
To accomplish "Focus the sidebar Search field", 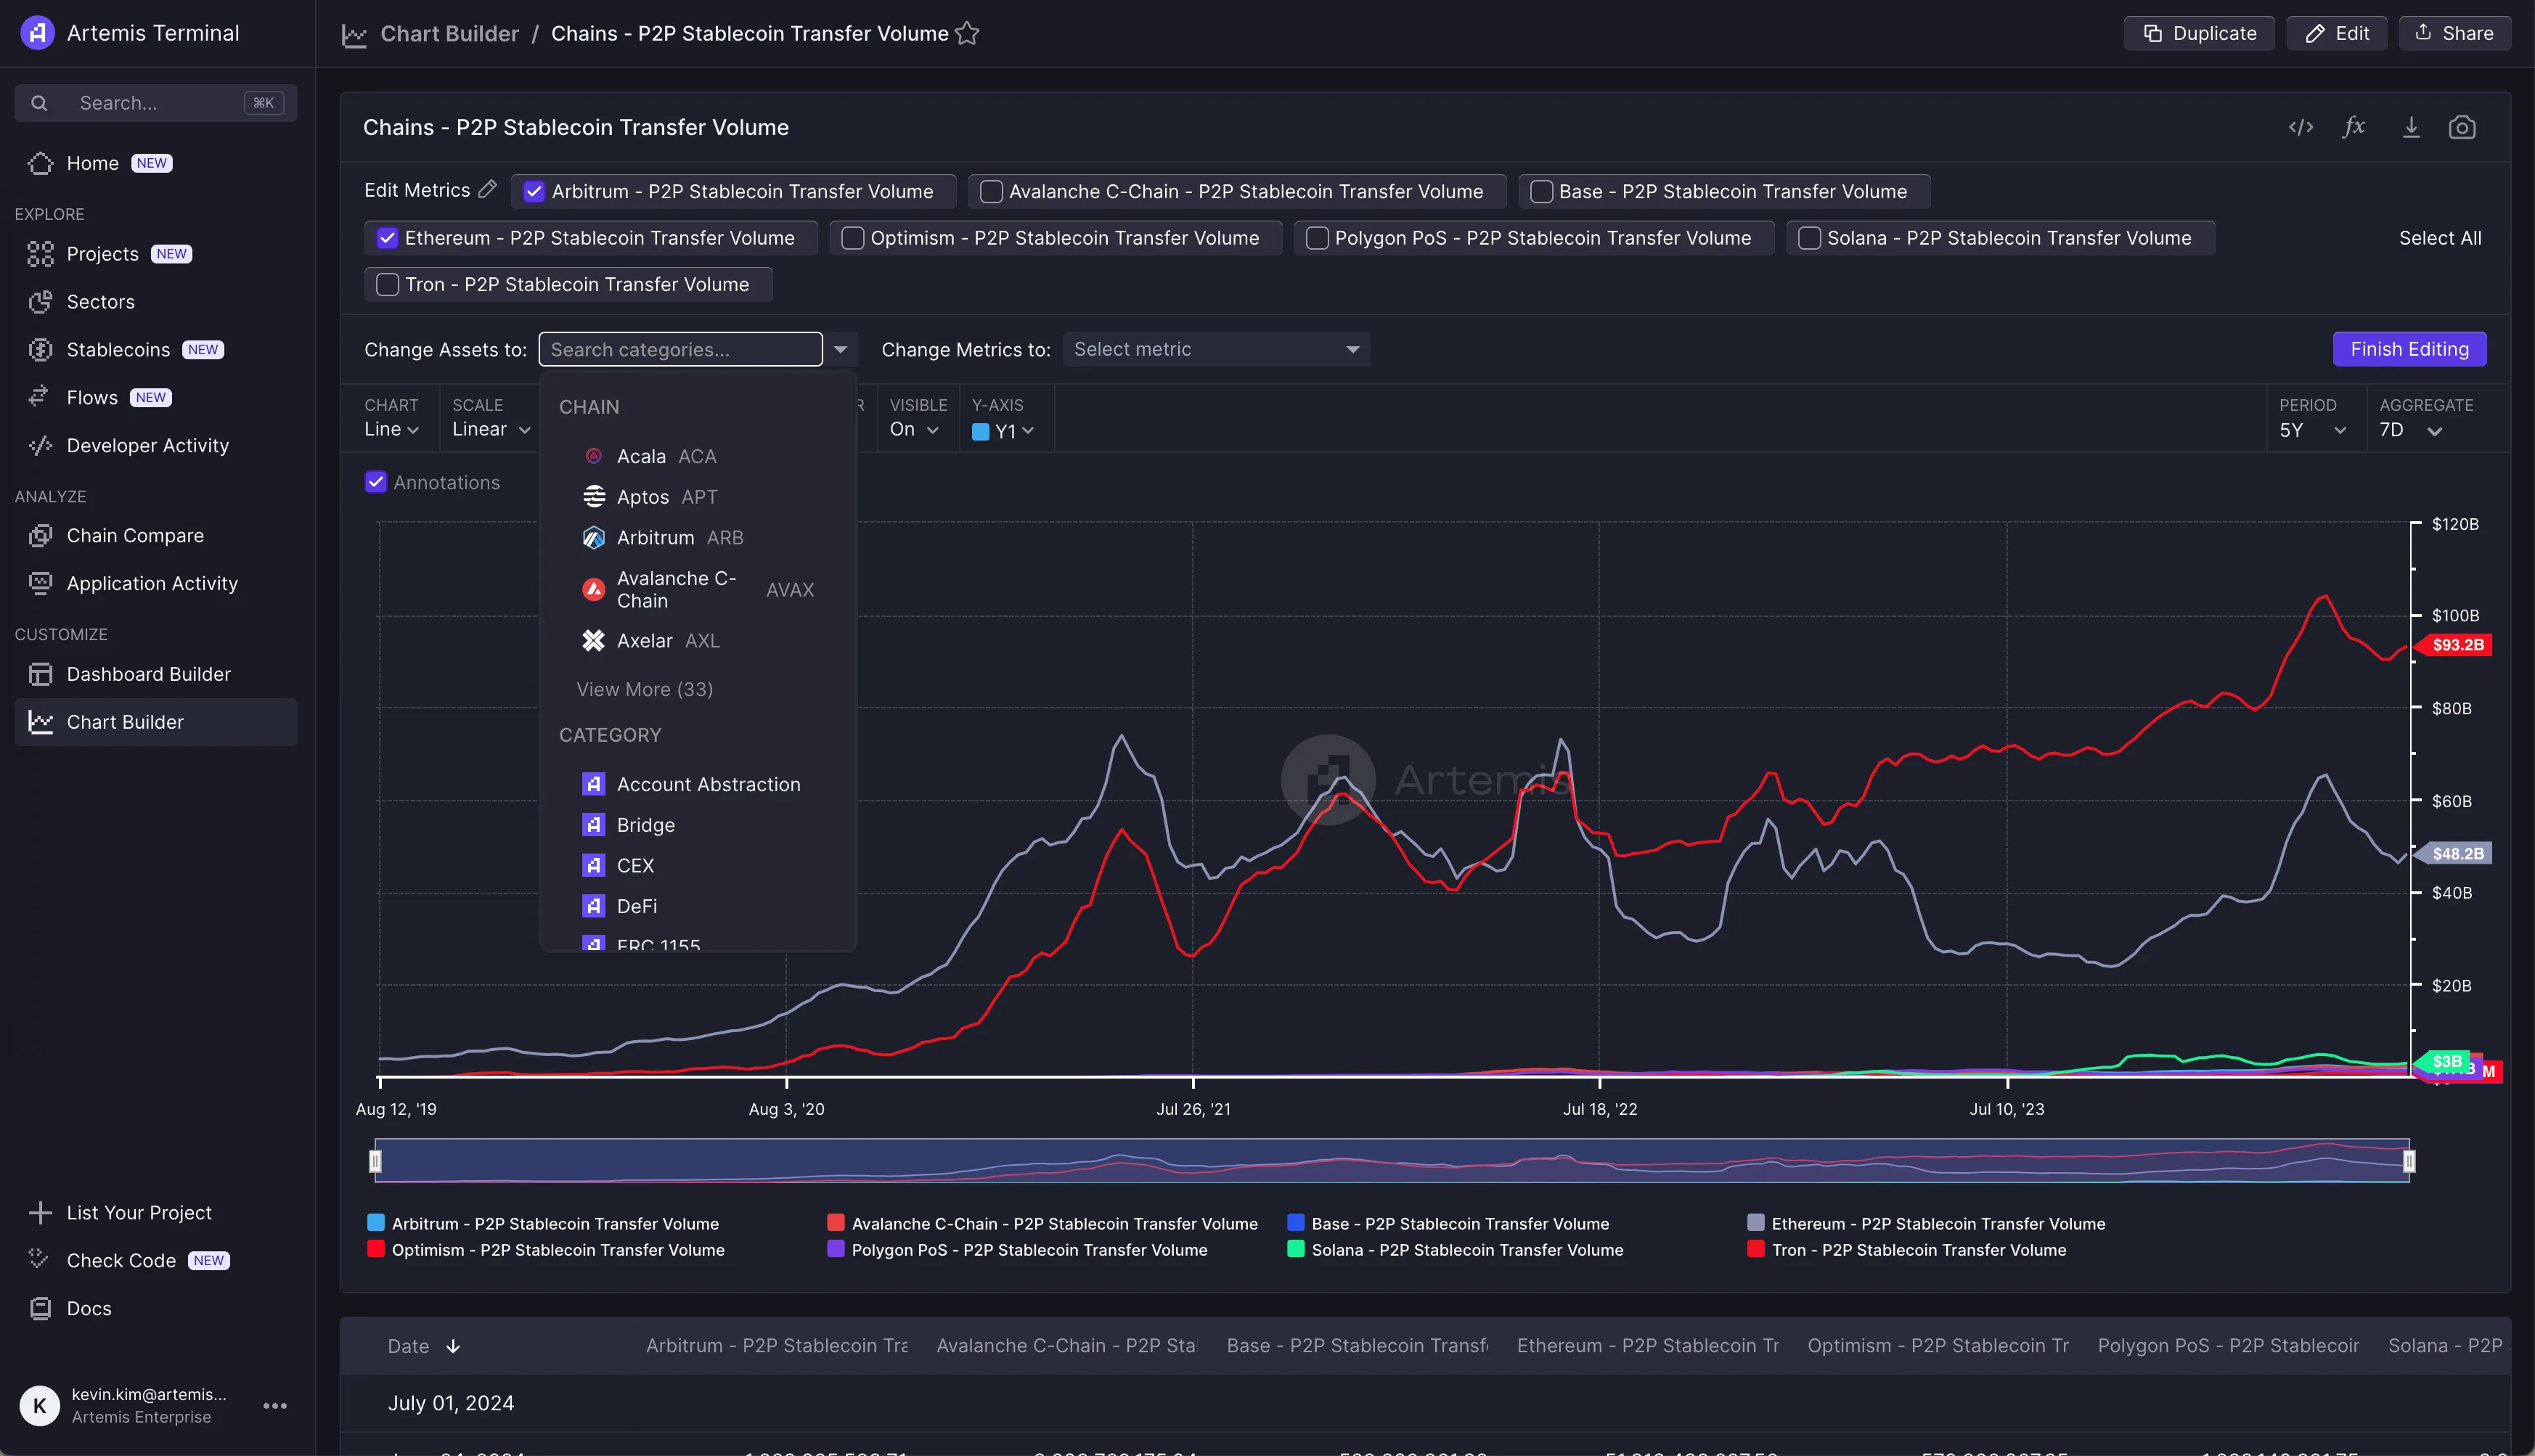I will click(156, 103).
